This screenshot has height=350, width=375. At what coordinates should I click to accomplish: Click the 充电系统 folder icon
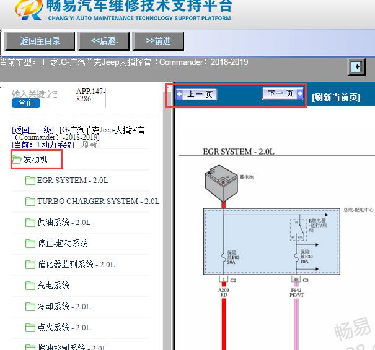pos(30,286)
